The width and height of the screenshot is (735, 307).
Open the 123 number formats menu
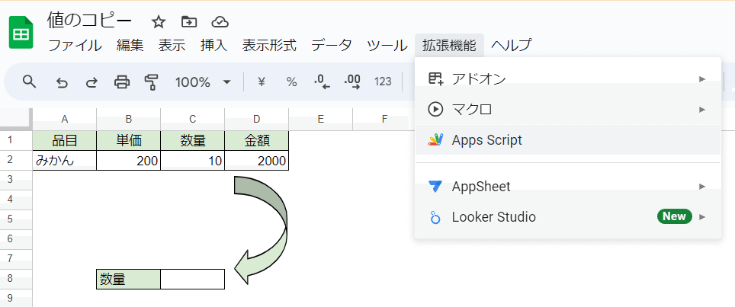pos(384,82)
